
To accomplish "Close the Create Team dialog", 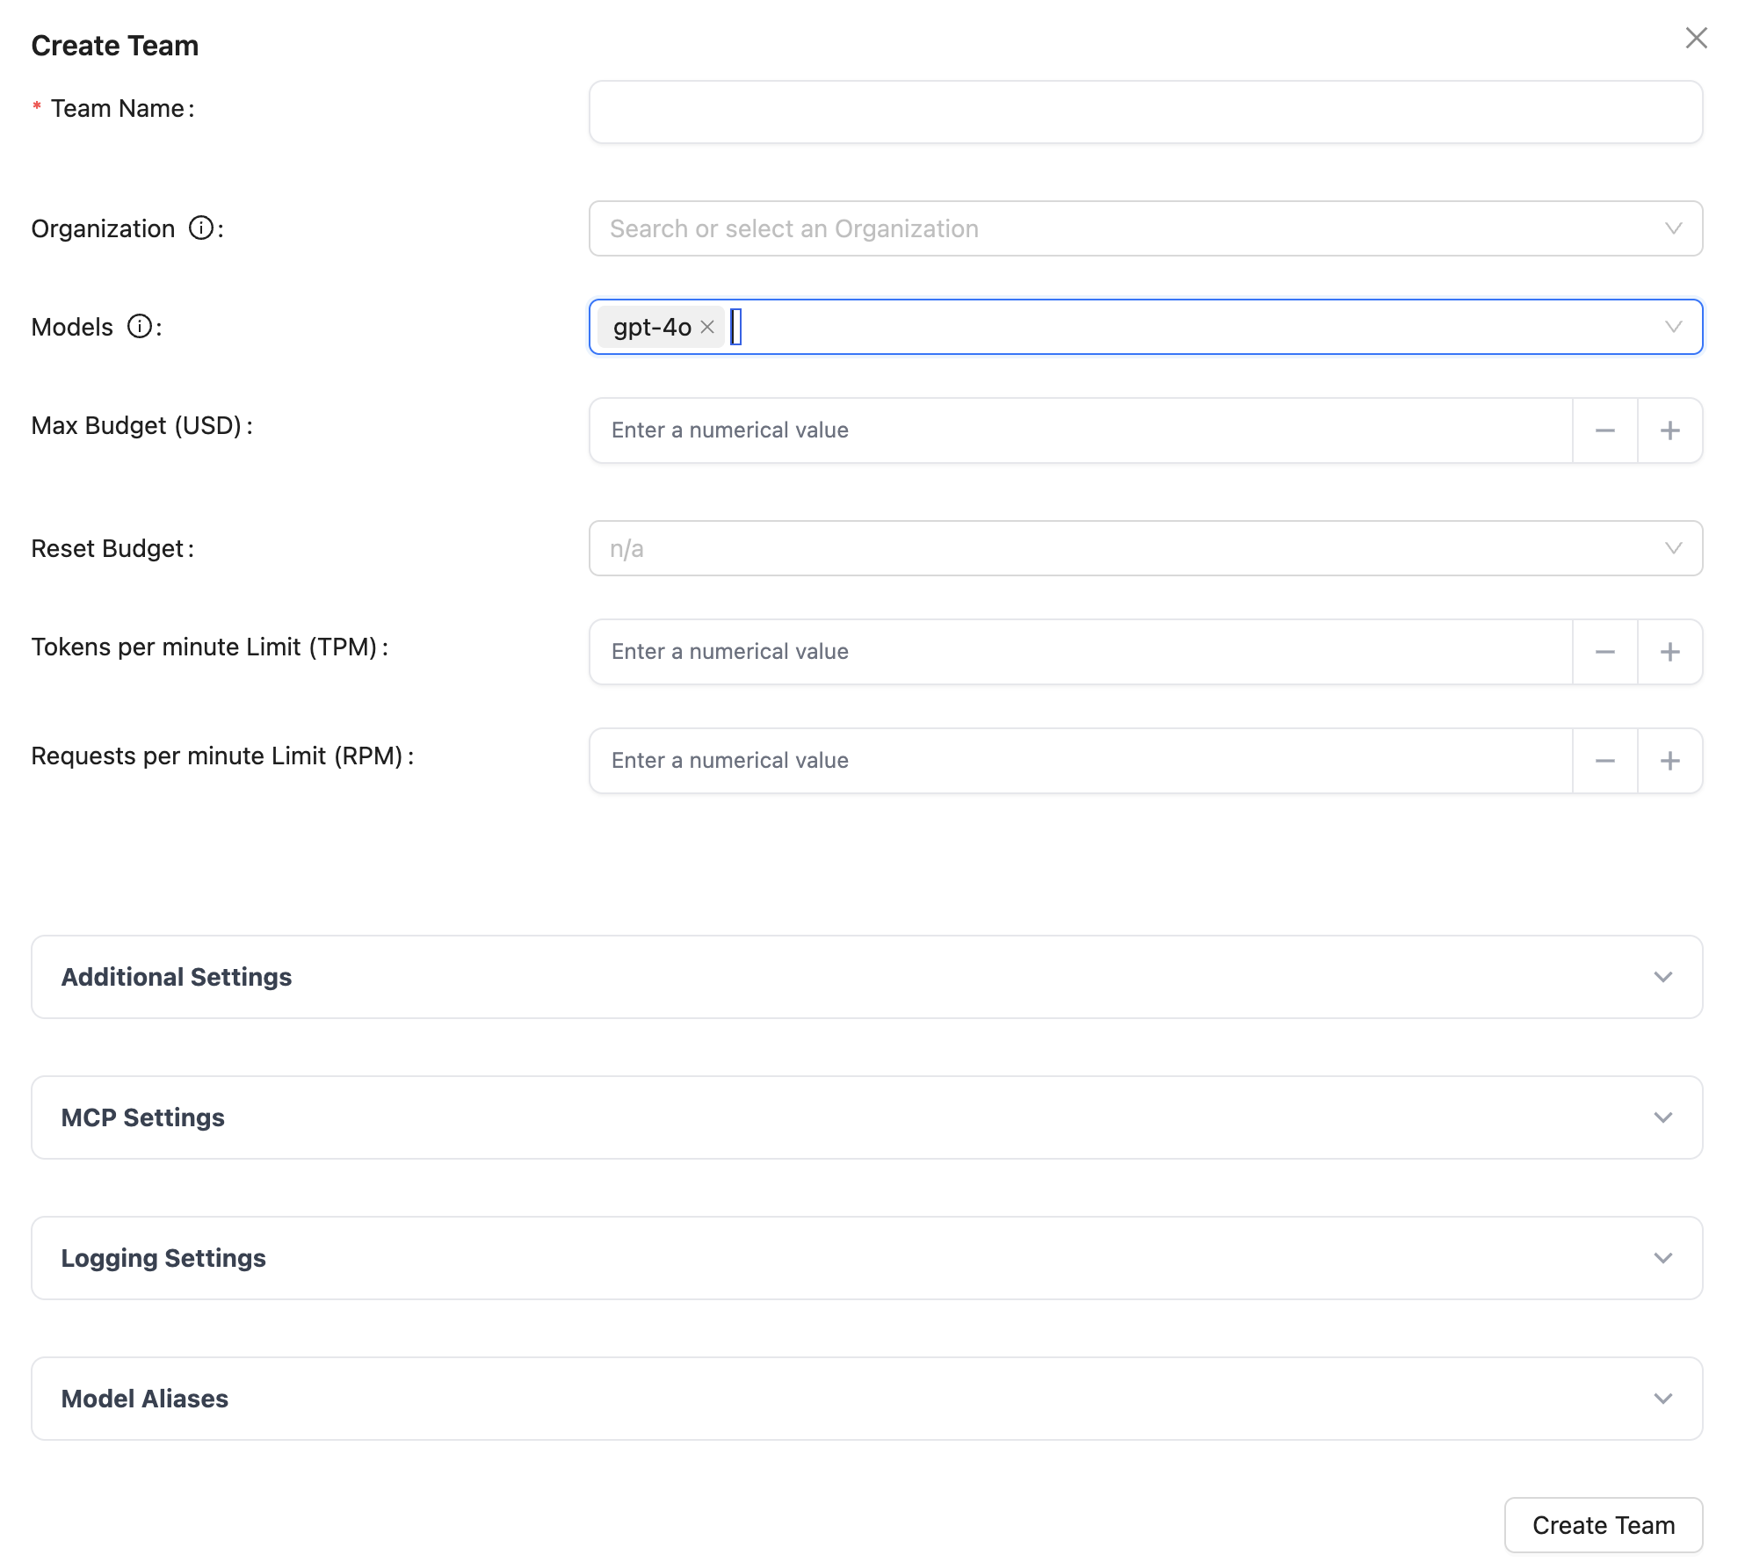I will point(1696,38).
